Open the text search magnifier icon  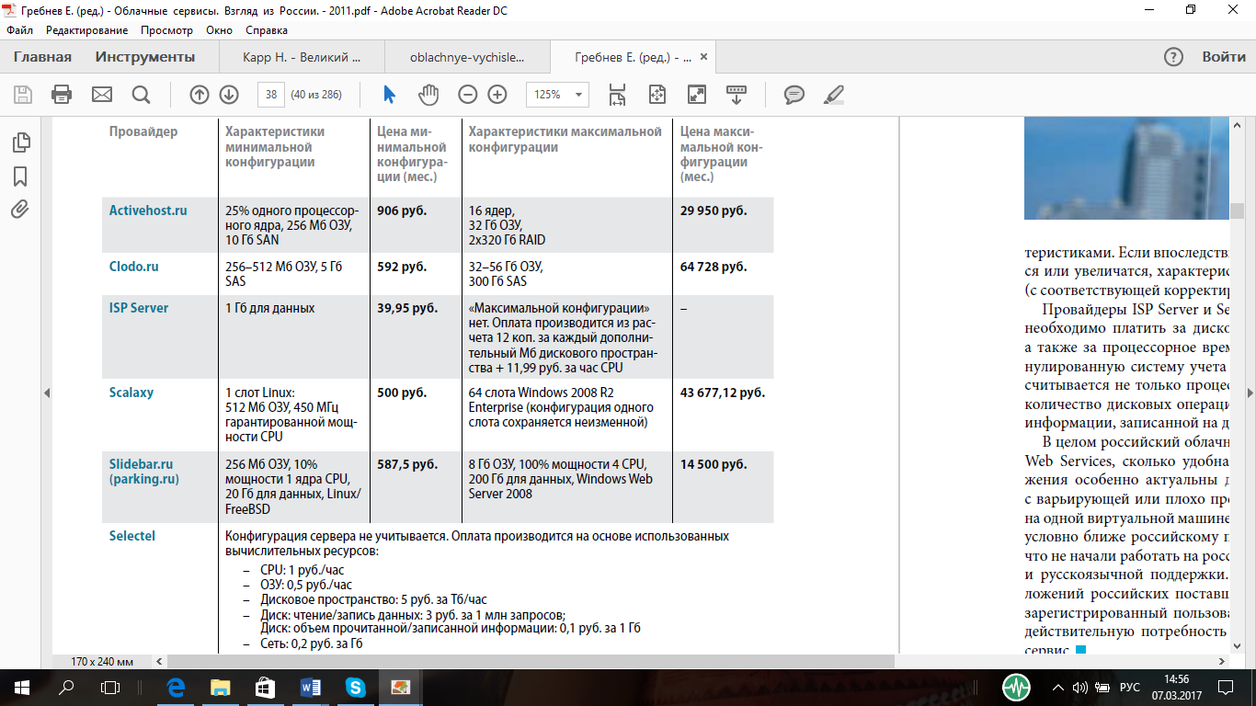(141, 94)
